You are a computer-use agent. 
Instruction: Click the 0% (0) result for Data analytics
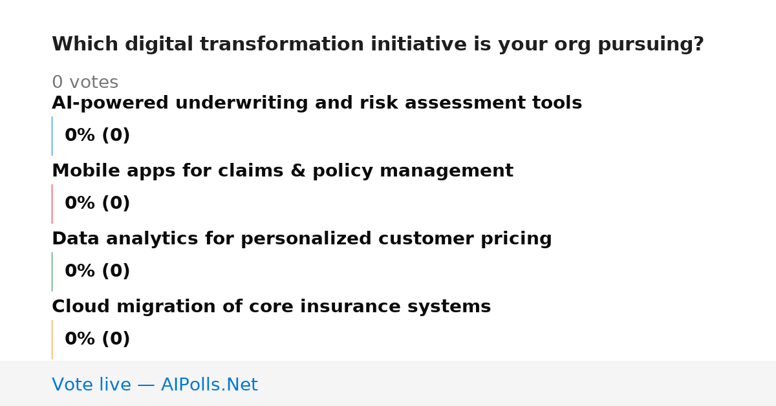pyautogui.click(x=97, y=272)
